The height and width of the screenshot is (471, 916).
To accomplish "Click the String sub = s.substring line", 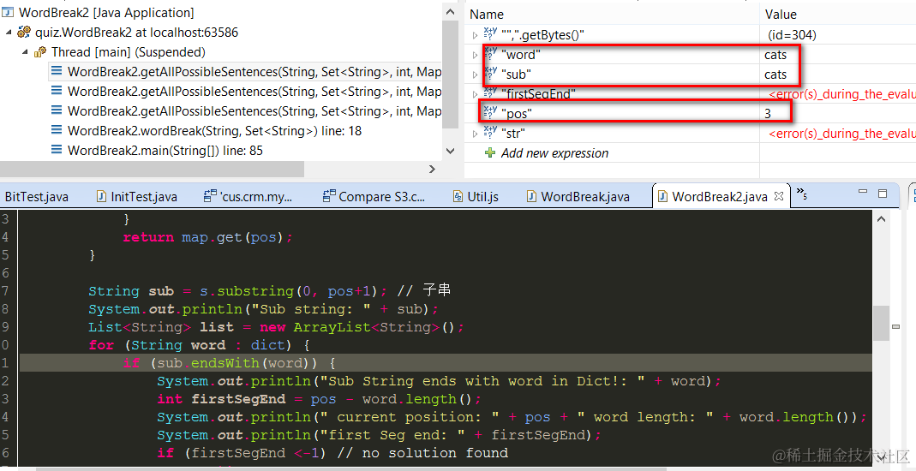I will click(x=269, y=290).
